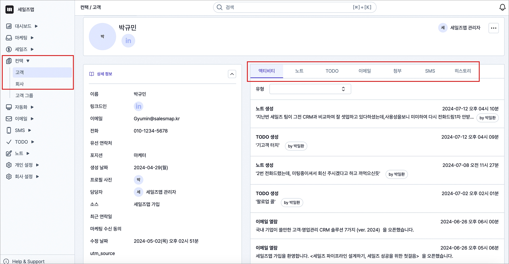Open the 이메일 열람 entry at 06시 00분

coord(377,226)
